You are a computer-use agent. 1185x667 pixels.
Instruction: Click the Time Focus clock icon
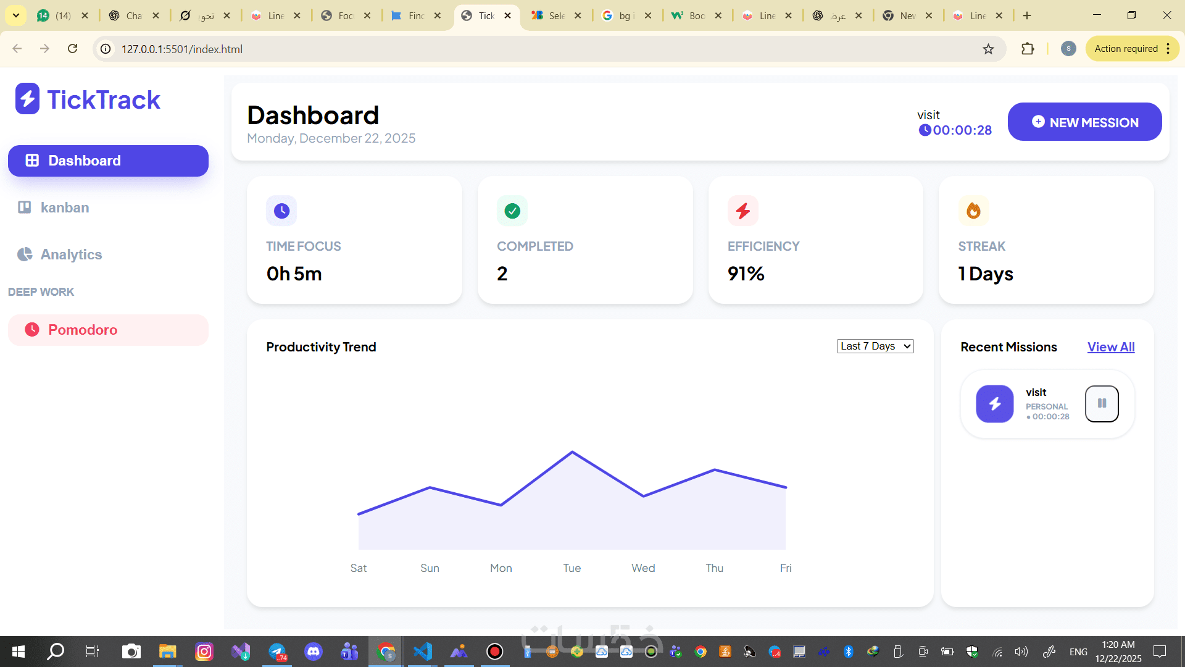coord(281,211)
